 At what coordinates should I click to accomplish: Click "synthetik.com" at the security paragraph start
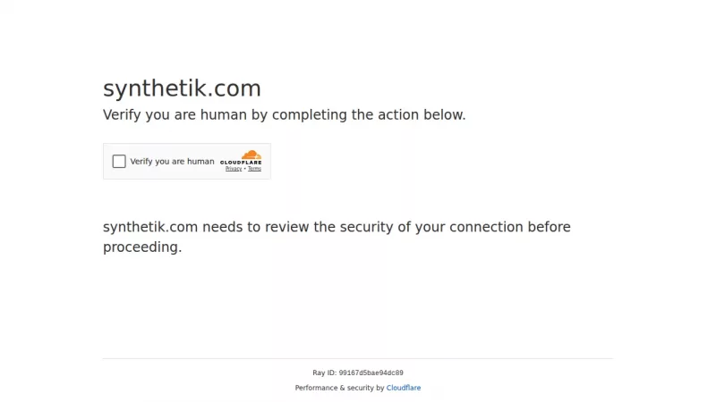click(x=150, y=227)
